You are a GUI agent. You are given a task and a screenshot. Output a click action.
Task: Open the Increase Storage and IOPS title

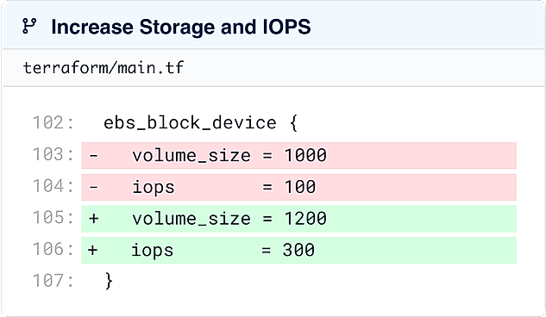181,27
